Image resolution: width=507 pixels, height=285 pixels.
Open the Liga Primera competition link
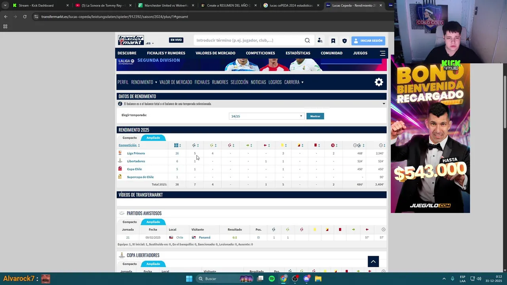click(136, 153)
